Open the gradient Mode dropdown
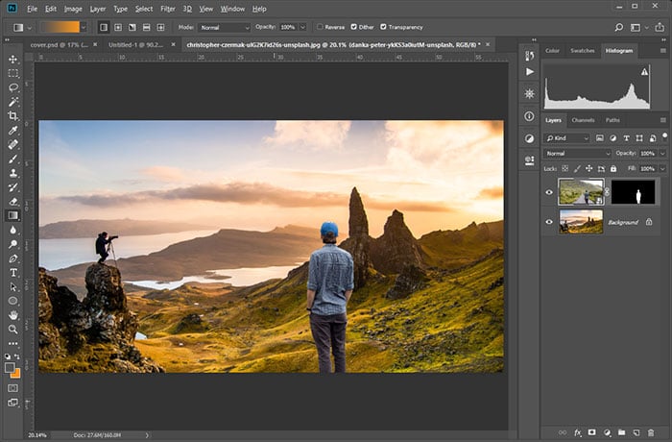 click(x=224, y=28)
